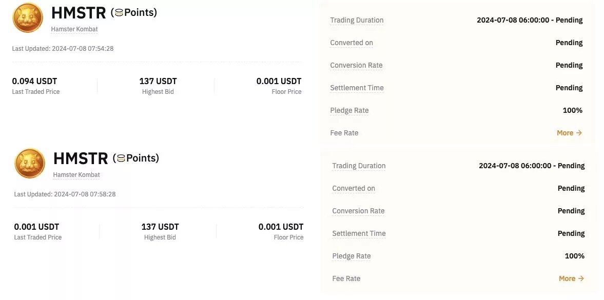Click the Converted on label in first panel
This screenshot has width=604, height=300.
point(351,43)
